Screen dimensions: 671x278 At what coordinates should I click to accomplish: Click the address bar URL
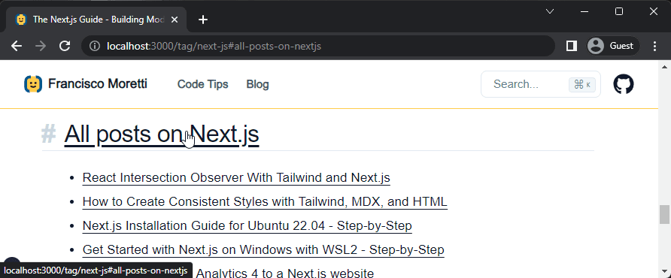click(214, 46)
